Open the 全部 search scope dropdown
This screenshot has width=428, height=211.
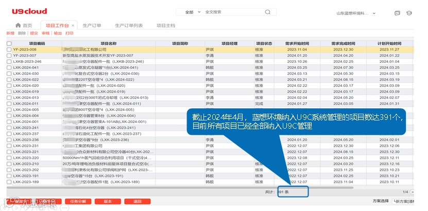point(193,12)
